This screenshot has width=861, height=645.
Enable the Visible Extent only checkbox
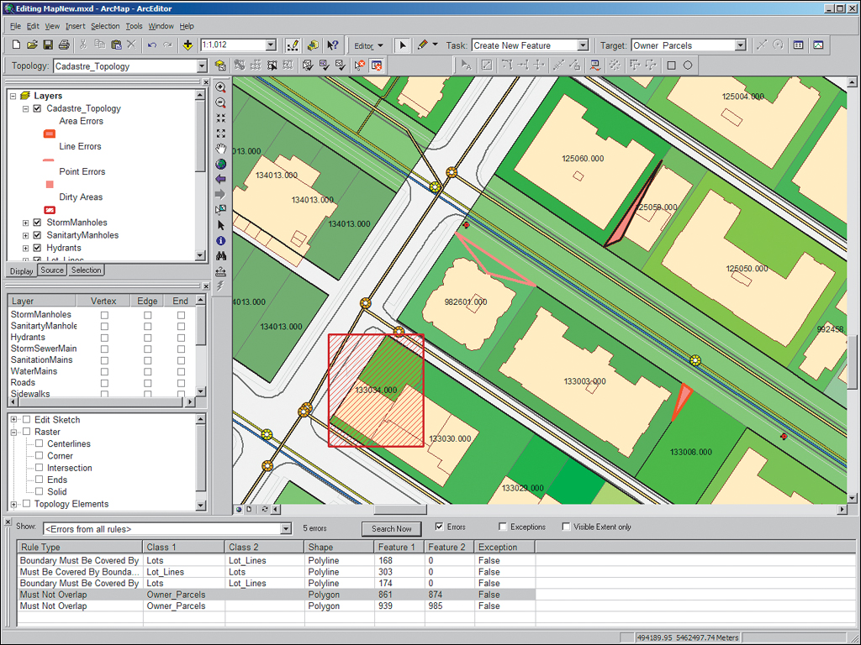[x=566, y=527]
